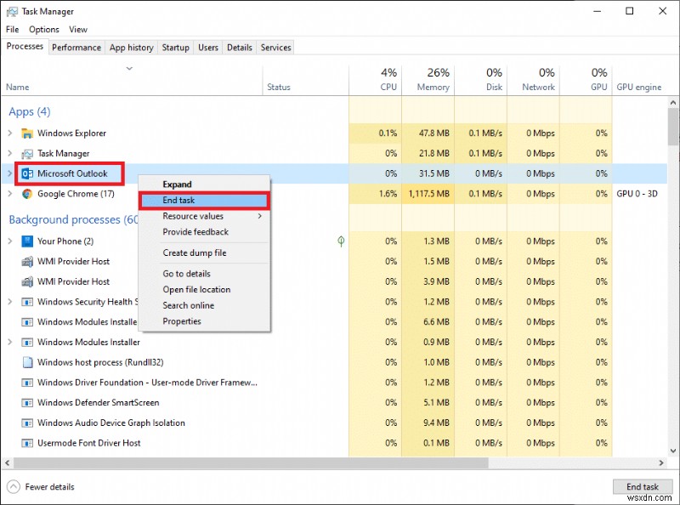Click the WMI Provider Host icon
This screenshot has height=505, width=680.
point(28,262)
